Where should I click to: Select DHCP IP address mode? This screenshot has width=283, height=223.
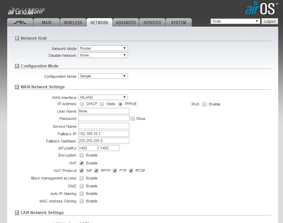pos(82,104)
